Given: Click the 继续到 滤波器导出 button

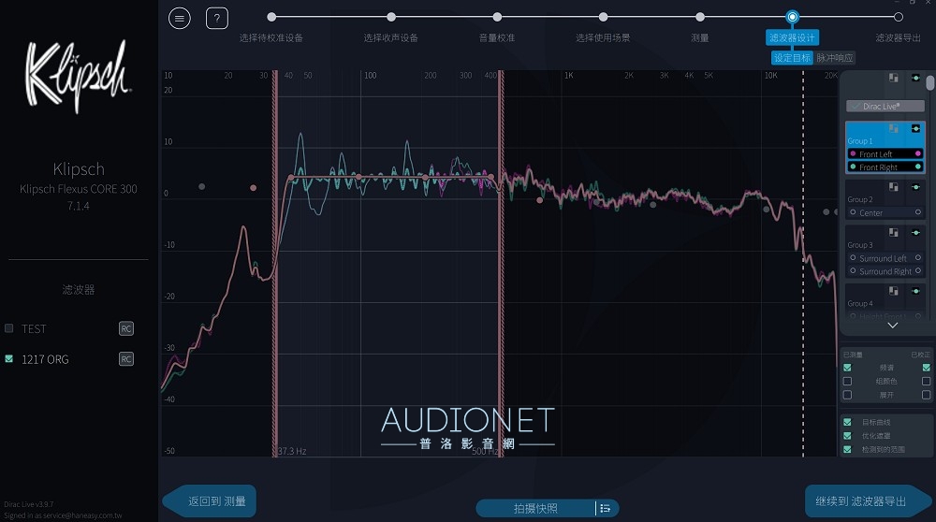Looking at the screenshot, I should point(868,501).
